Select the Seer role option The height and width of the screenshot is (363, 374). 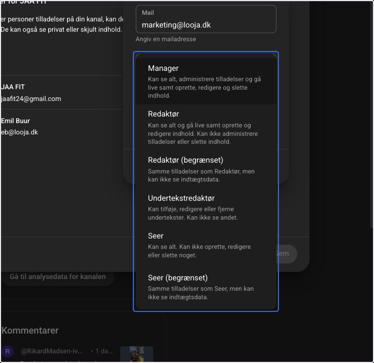pyautogui.click(x=206, y=245)
